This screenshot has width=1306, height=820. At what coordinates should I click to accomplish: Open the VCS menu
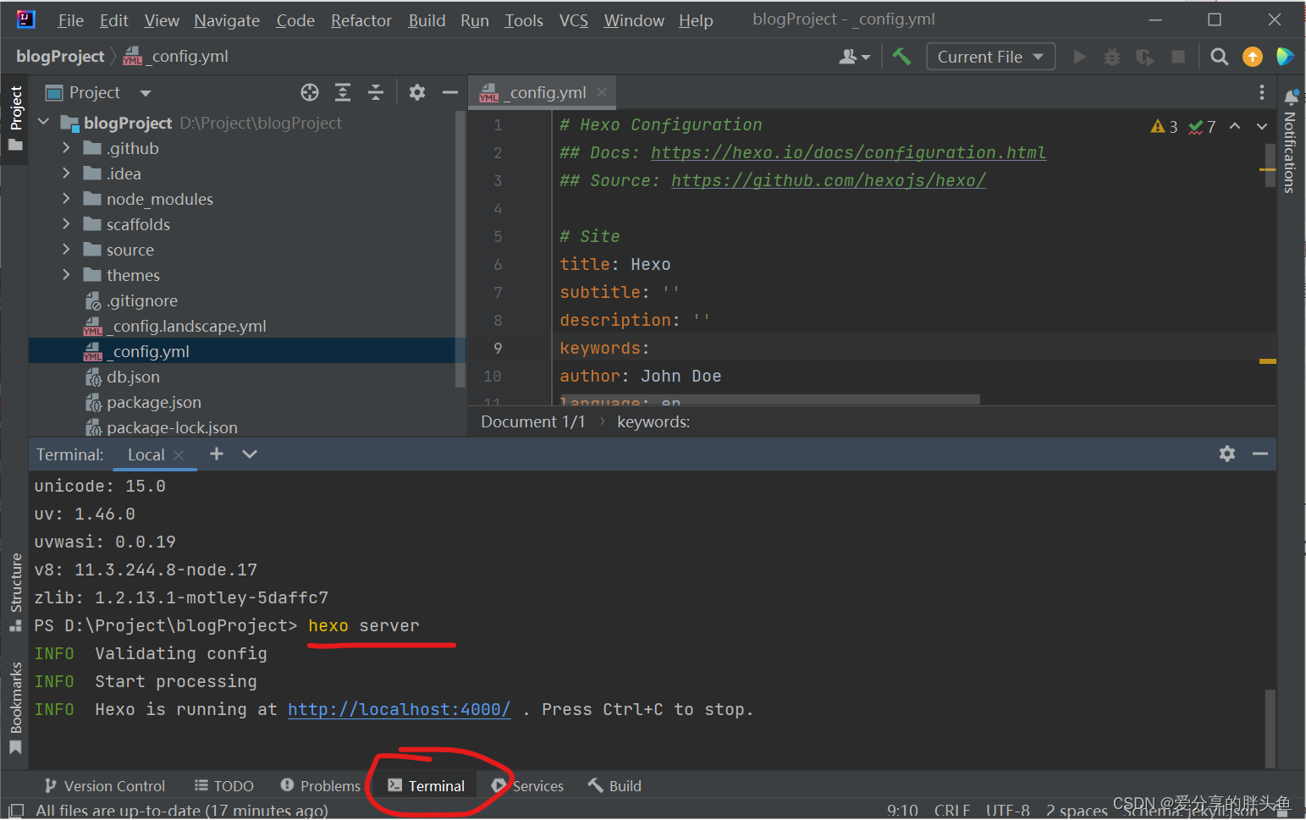(574, 20)
